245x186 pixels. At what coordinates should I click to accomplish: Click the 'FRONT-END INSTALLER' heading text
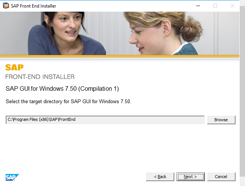click(x=40, y=77)
